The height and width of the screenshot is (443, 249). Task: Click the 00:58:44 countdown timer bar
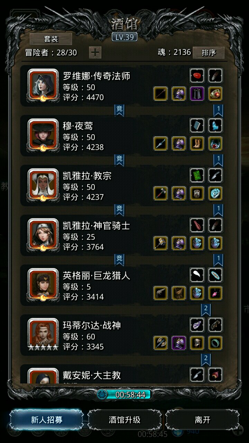click(124, 395)
